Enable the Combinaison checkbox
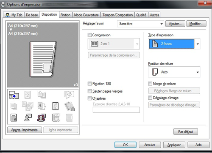This screenshot has width=212, height=153. tap(89, 35)
